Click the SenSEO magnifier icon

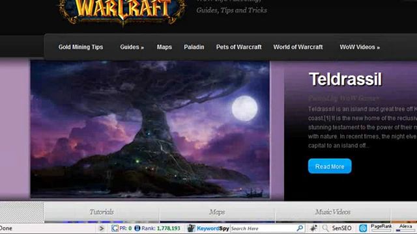tap(325, 228)
